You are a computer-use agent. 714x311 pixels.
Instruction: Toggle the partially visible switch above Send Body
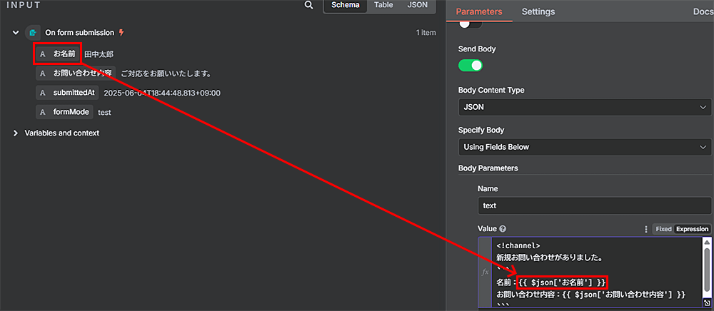(x=471, y=25)
